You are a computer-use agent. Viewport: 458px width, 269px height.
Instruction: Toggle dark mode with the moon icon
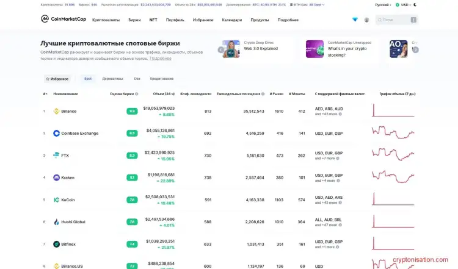click(x=415, y=5)
